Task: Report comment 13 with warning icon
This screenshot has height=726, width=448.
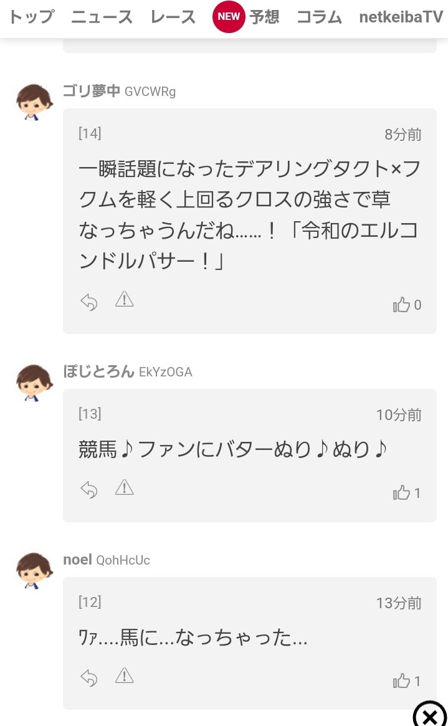Action: pos(125,488)
